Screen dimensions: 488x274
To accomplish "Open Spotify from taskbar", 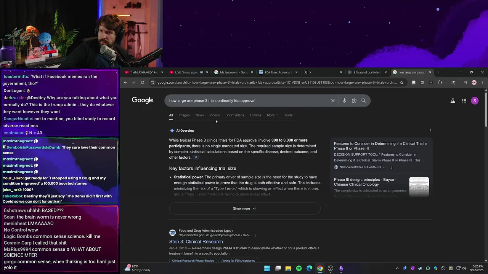I will point(299,268).
